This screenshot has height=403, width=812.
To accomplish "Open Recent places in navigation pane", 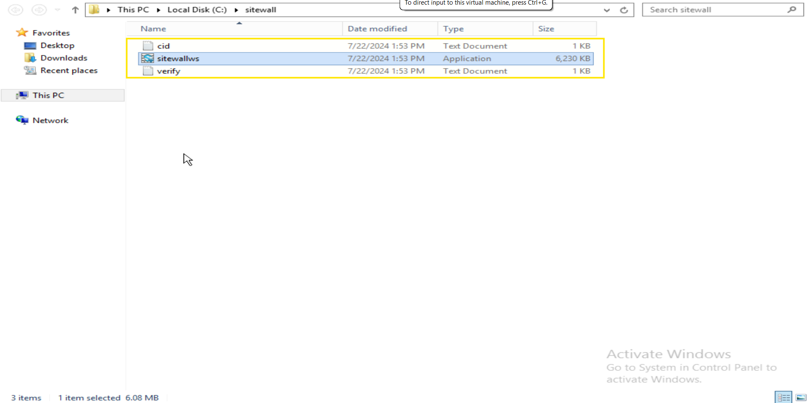I will [x=69, y=70].
